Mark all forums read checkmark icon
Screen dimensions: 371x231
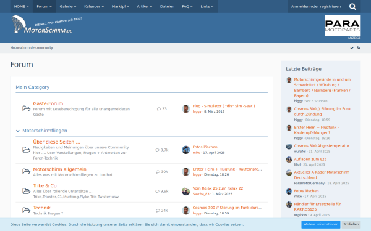click(352, 48)
